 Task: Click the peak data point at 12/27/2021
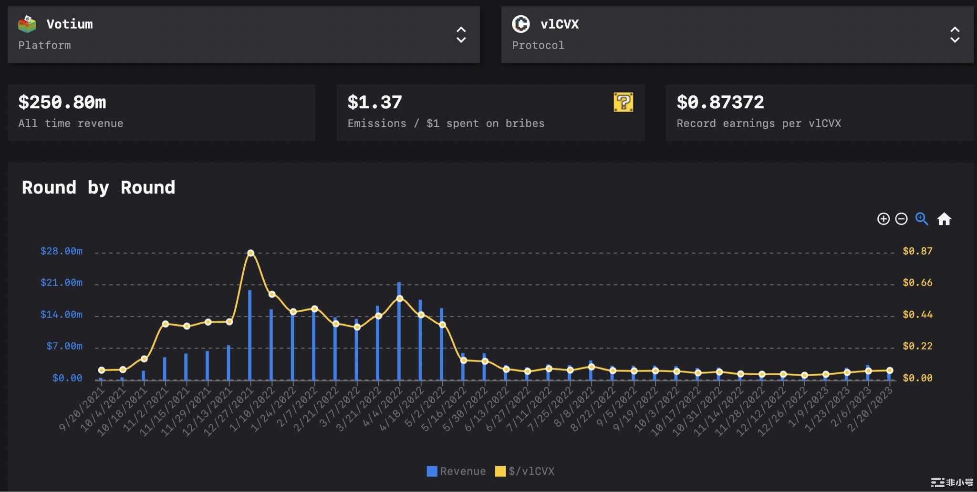250,253
